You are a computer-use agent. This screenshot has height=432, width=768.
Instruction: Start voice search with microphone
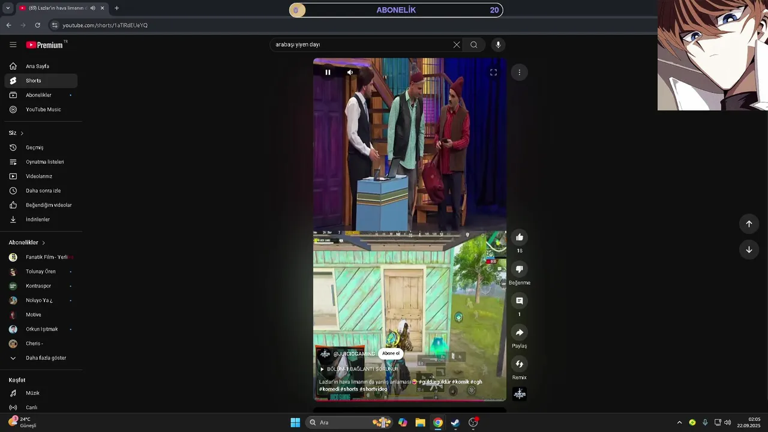pyautogui.click(x=498, y=44)
